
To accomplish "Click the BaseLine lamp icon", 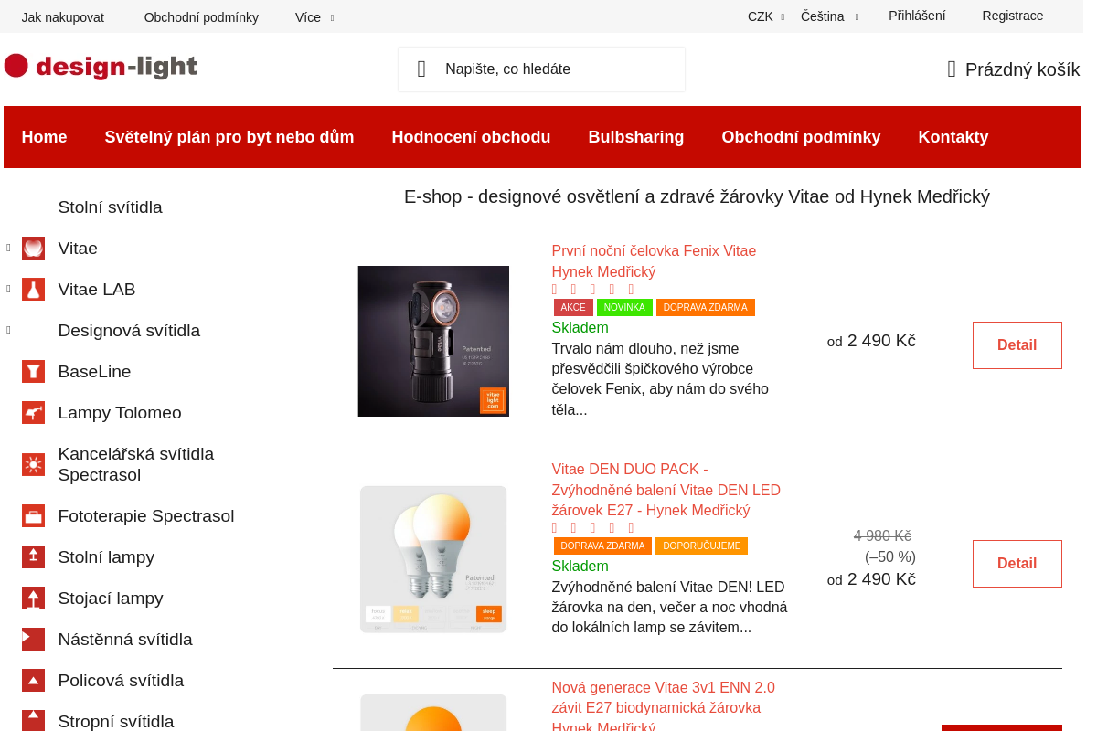I will [33, 371].
